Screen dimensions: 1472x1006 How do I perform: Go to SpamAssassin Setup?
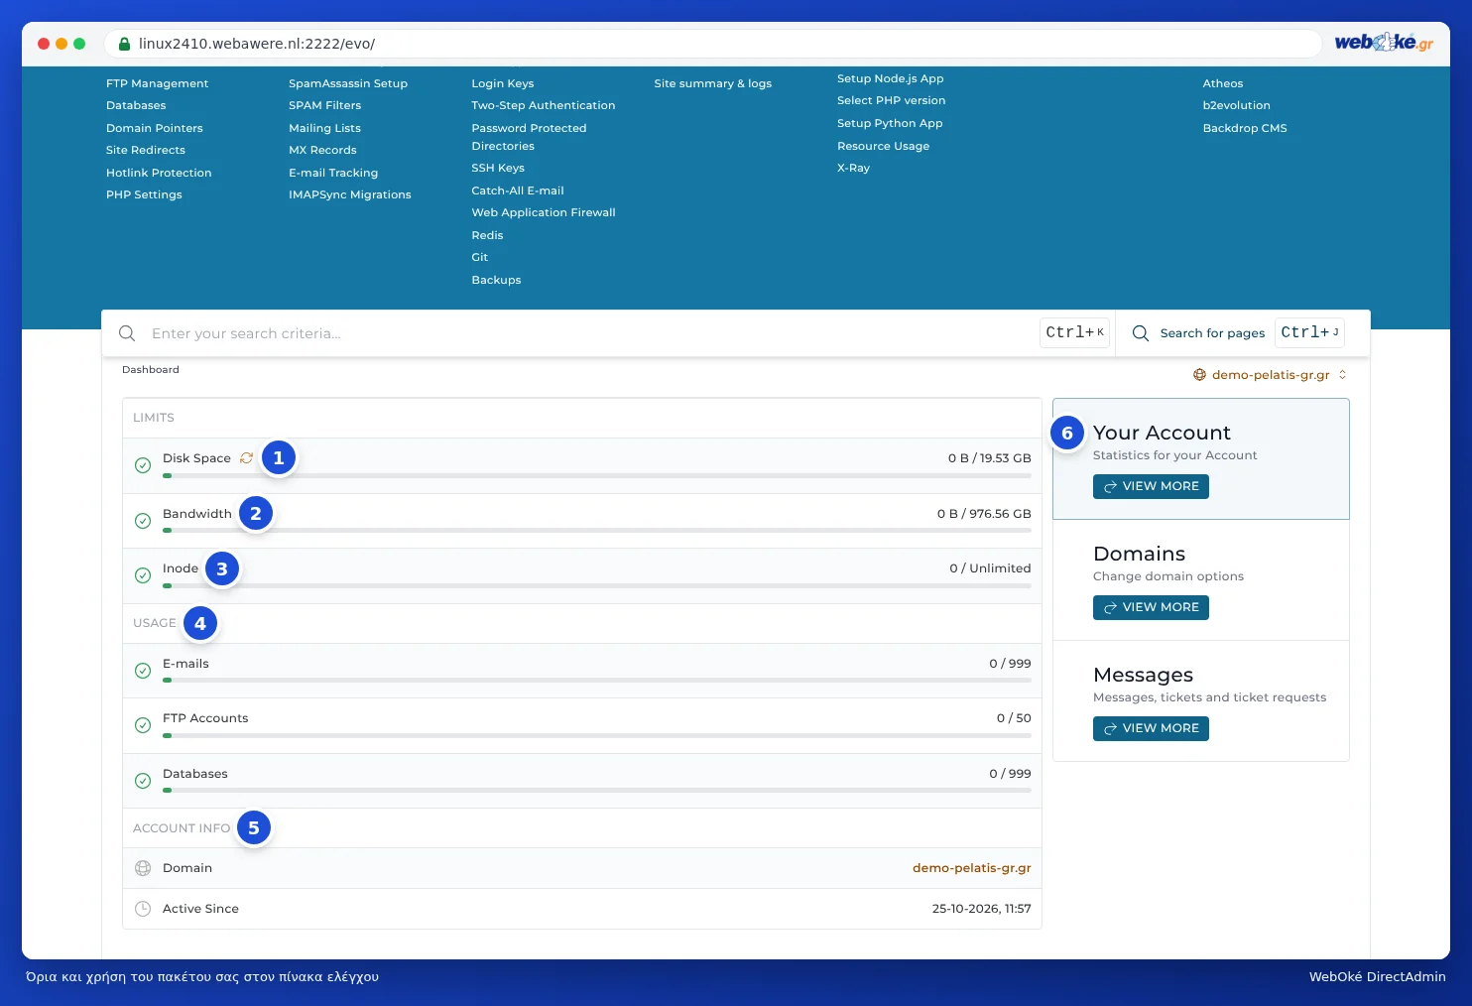click(348, 83)
